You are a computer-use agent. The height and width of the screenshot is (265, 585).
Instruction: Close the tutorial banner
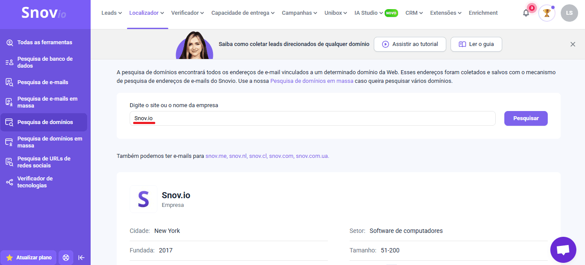pos(572,44)
